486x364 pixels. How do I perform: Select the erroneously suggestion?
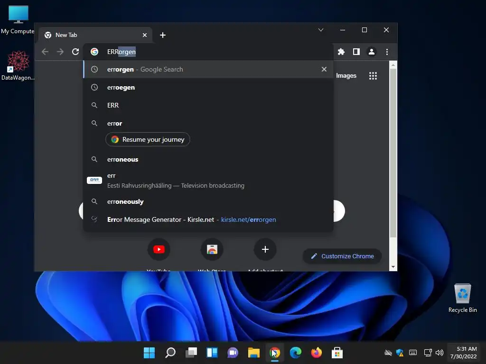click(208, 201)
